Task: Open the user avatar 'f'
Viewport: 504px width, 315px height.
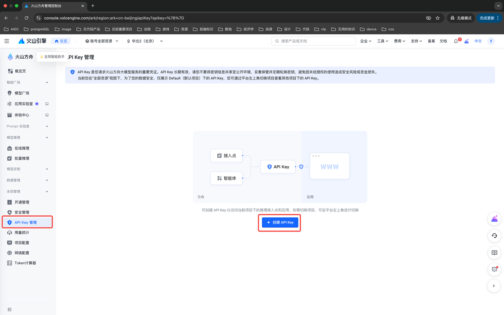Action: (491, 41)
